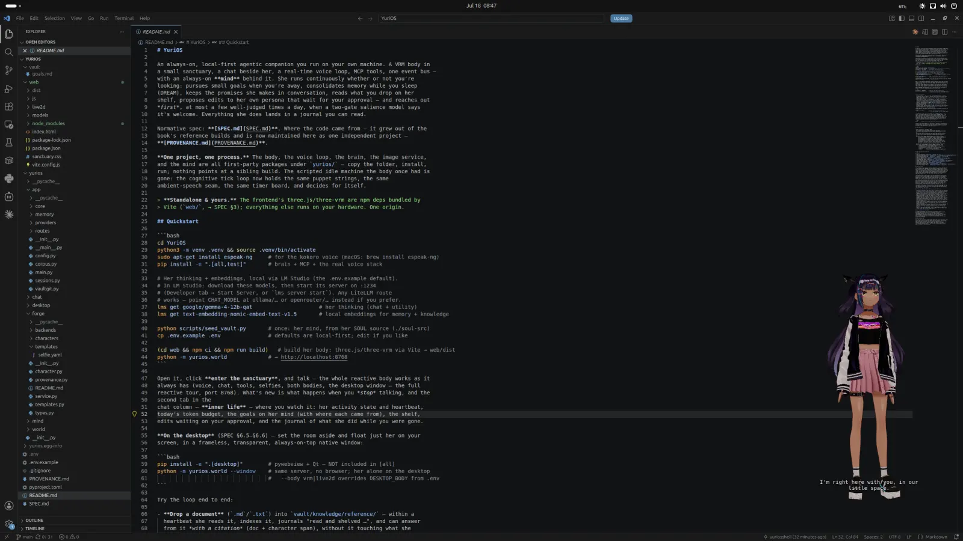Open the Search view in the activity bar
The height and width of the screenshot is (541, 963).
[x=8, y=52]
